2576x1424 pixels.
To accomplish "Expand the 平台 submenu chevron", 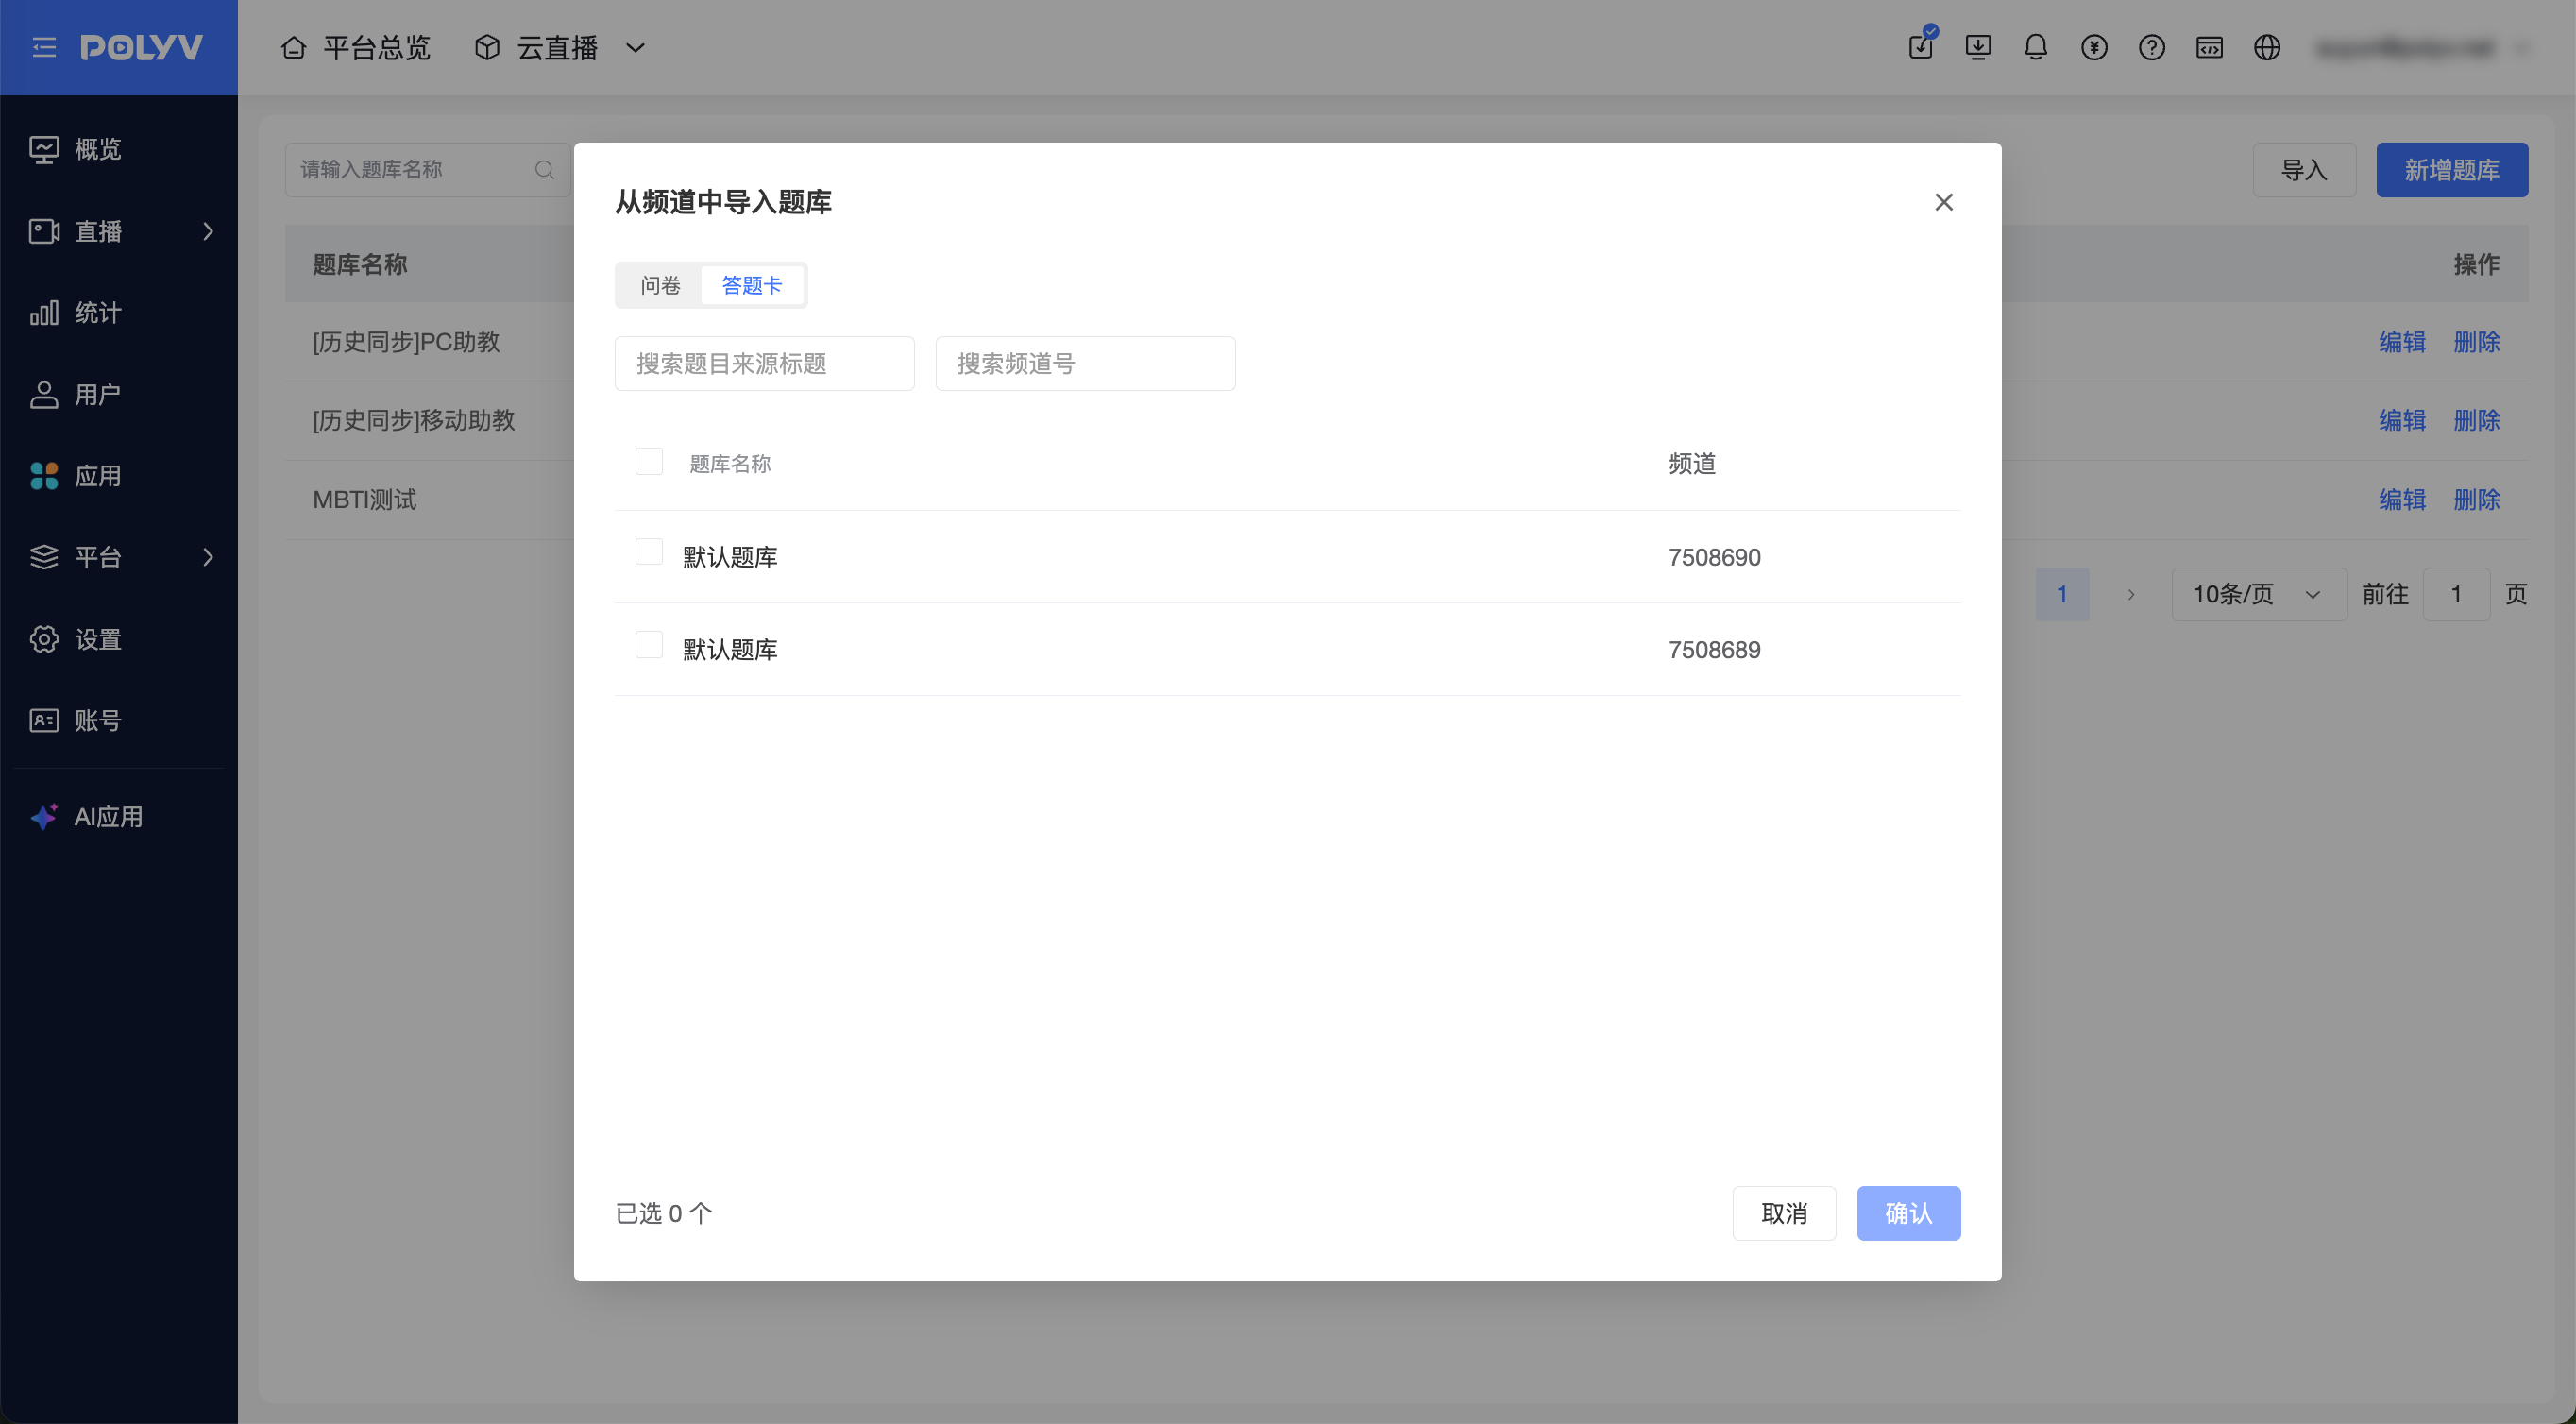I will click(x=208, y=557).
